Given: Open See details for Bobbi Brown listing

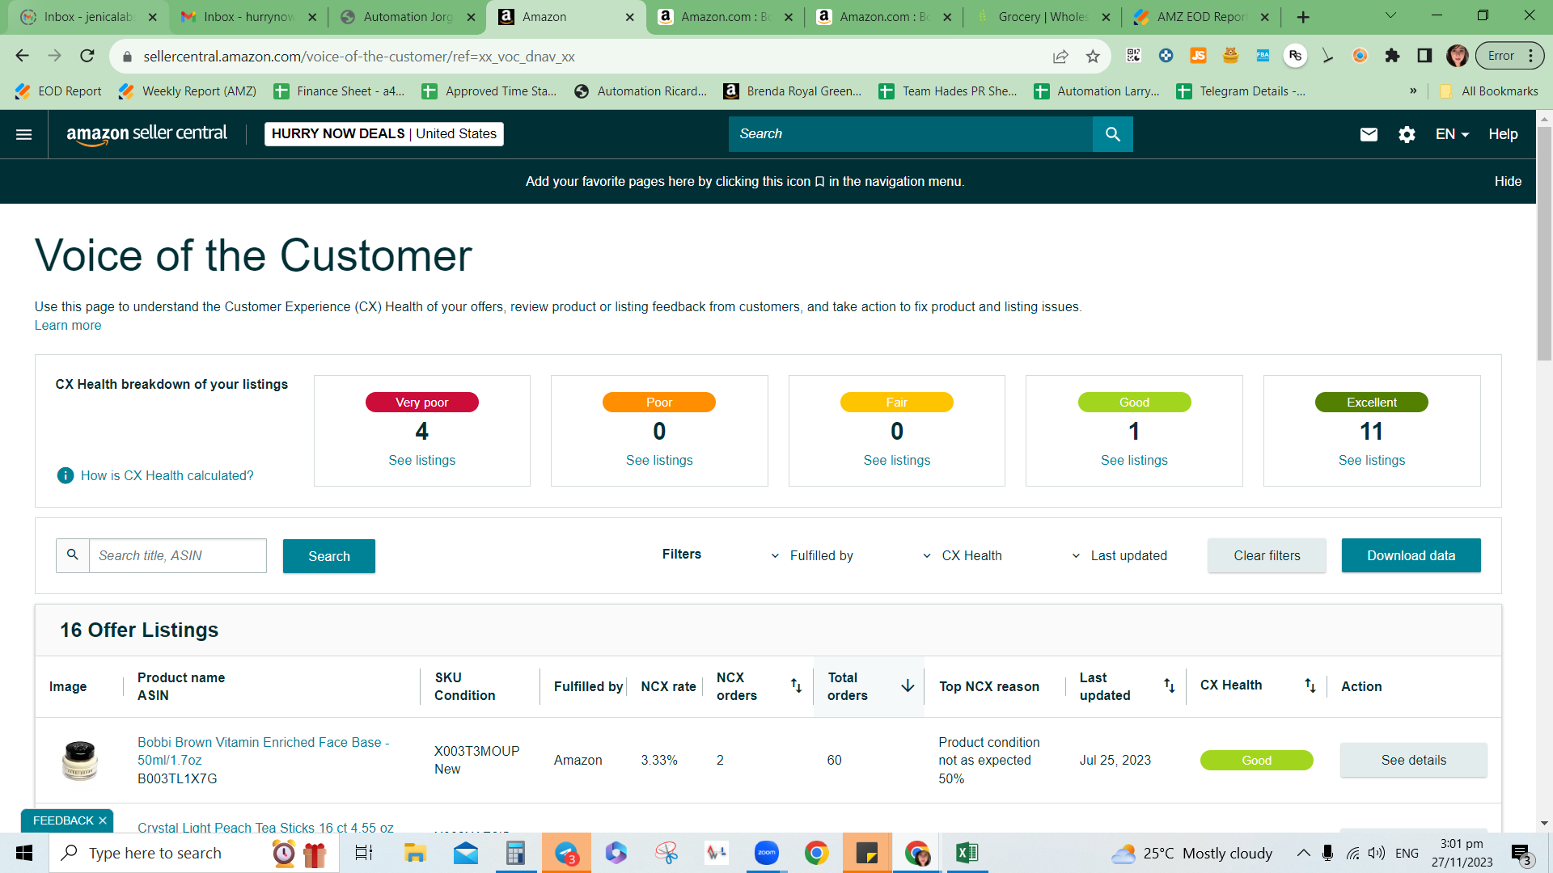Looking at the screenshot, I should 1413,760.
